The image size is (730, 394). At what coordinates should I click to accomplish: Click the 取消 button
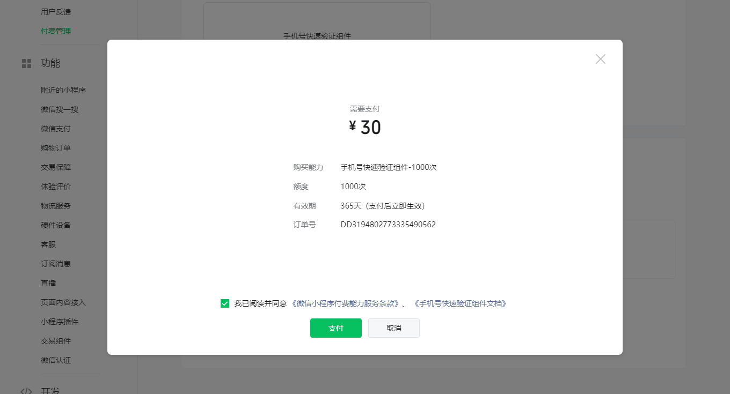(394, 328)
